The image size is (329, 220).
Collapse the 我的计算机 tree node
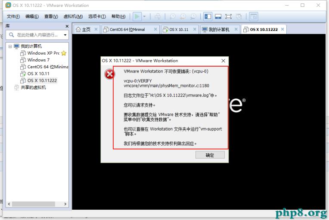pyautogui.click(x=10, y=46)
